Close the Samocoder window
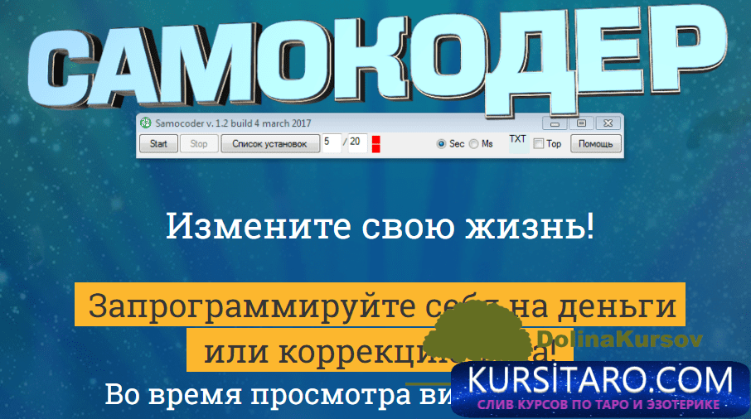 click(608, 123)
